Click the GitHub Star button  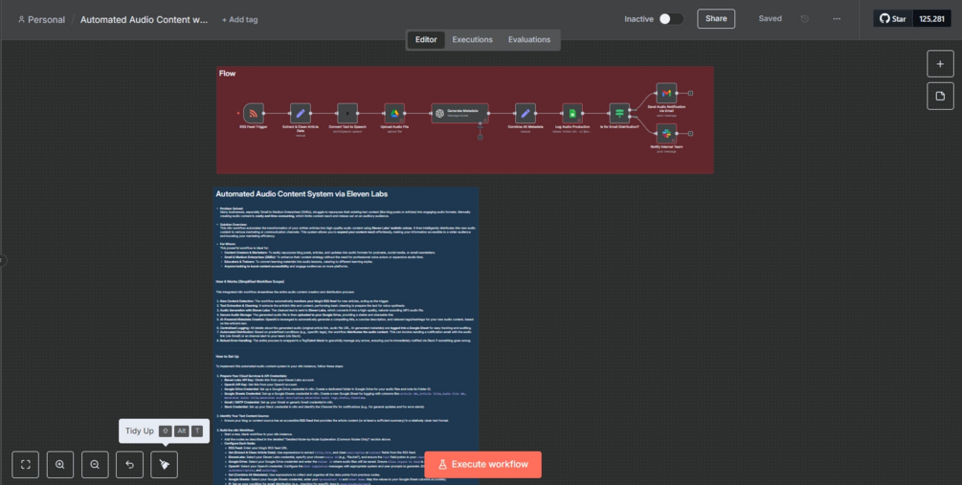pos(893,18)
